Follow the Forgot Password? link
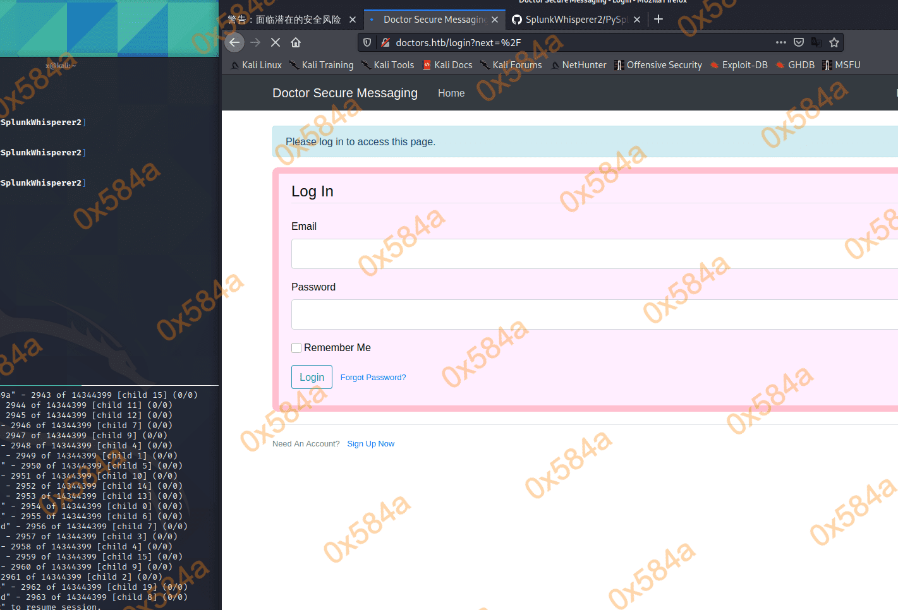 (373, 378)
